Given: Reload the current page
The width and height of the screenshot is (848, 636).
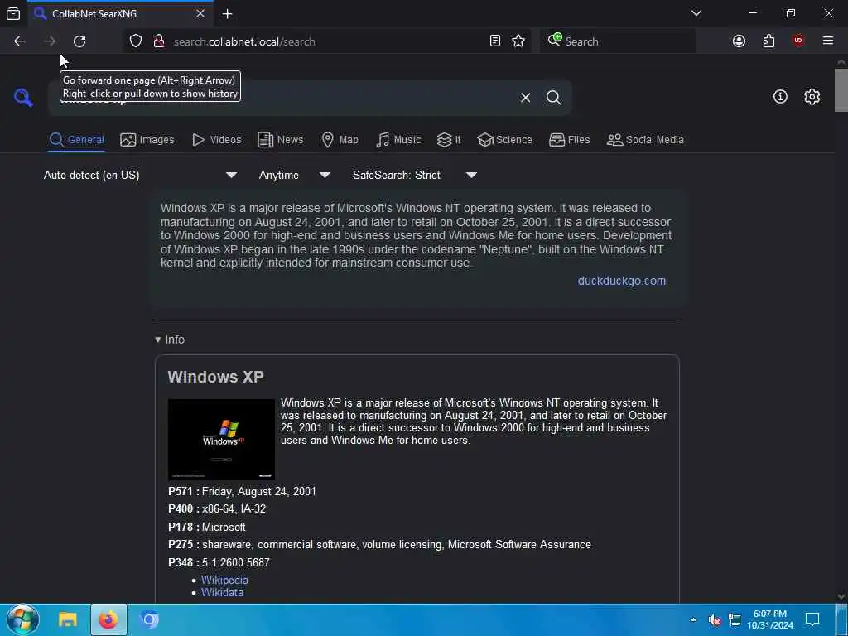Looking at the screenshot, I should (79, 41).
